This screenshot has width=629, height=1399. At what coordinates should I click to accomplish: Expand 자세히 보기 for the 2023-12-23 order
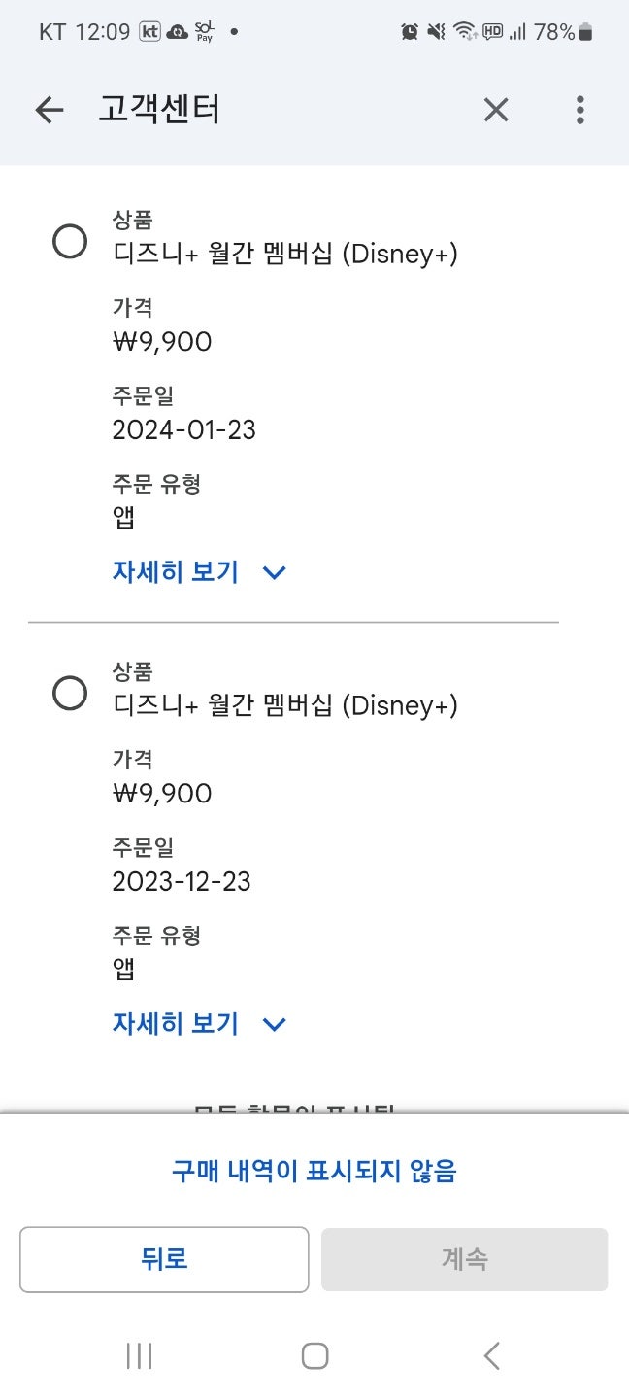point(176,1023)
